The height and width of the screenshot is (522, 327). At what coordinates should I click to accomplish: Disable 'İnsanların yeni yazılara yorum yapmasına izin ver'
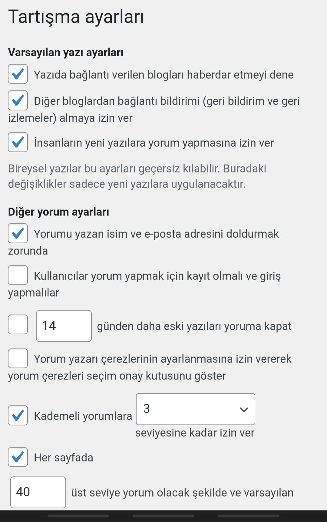coord(18,142)
